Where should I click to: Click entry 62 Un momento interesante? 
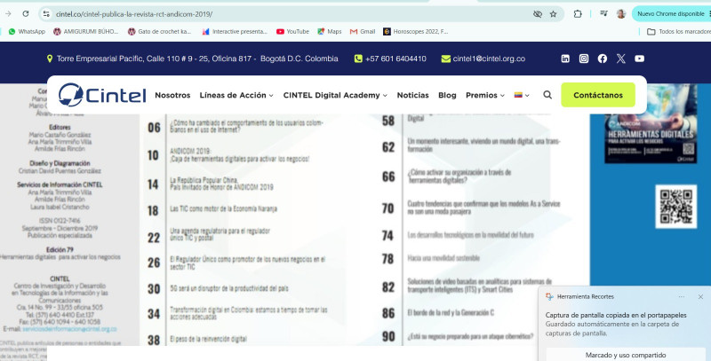tap(483, 145)
